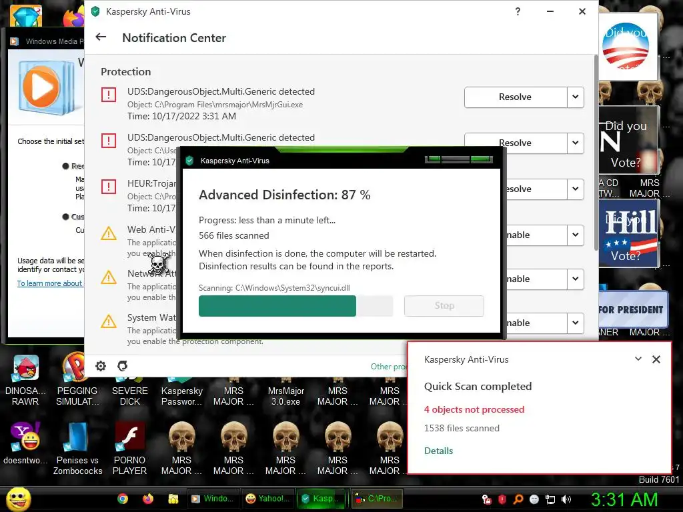Expand the dropdown arrow on System Wat row
Screen dimensions: 683x512
[x=576, y=323]
